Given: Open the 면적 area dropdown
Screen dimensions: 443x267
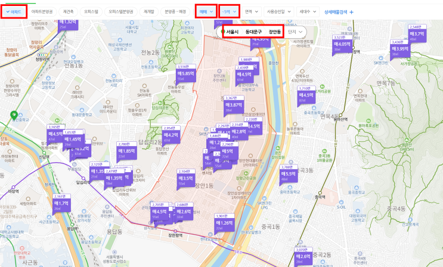Looking at the screenshot, I should (x=252, y=12).
